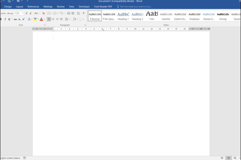Switch to Mailings tab
This screenshot has height=160, width=241.
(x=48, y=6)
